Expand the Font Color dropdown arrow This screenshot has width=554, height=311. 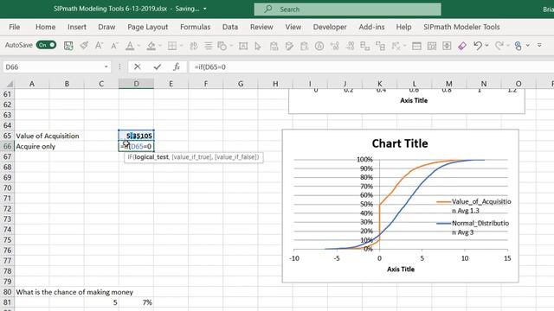coord(138,46)
